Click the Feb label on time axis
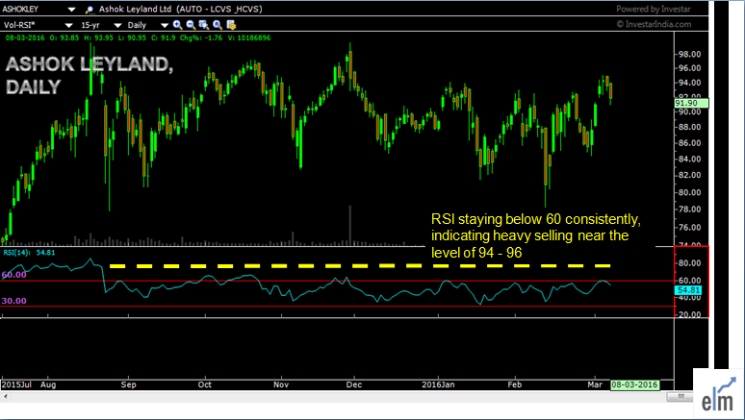This screenshot has width=745, height=420. click(x=515, y=384)
